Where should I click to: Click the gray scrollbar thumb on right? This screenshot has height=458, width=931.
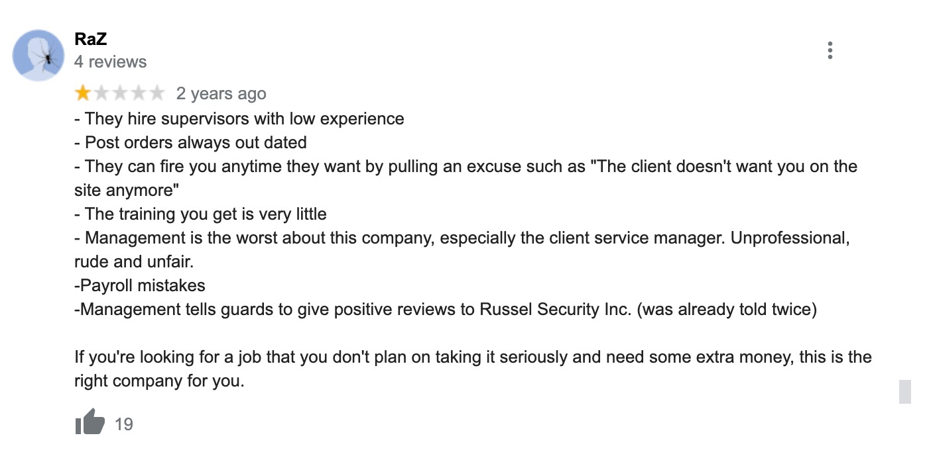(x=905, y=392)
